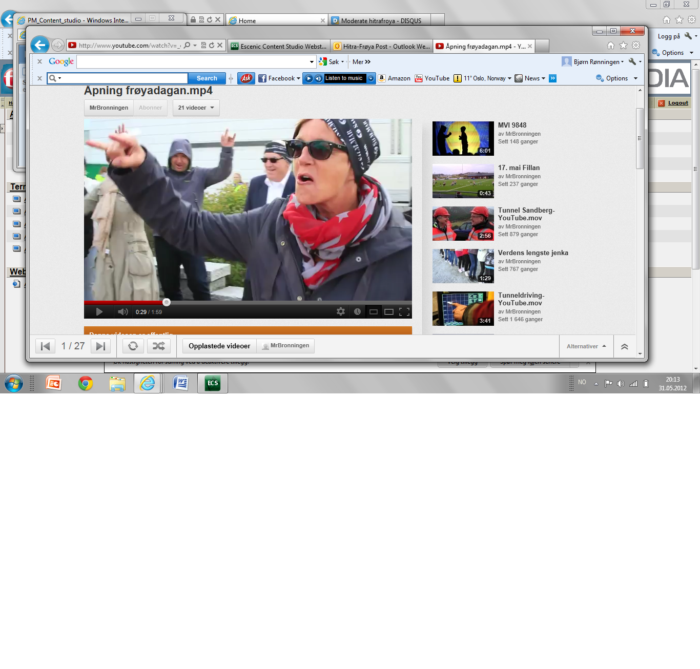
Task: Click Opplastede videoer playlist label
Action: click(219, 346)
